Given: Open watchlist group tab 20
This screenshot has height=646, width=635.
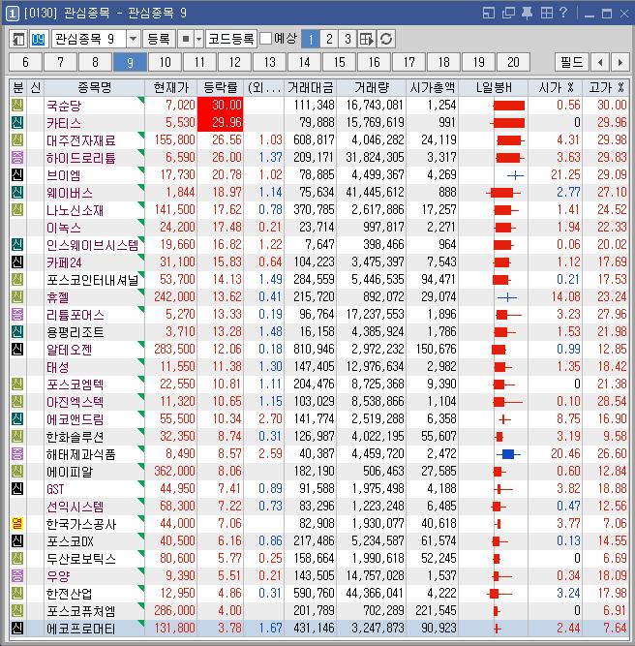Looking at the screenshot, I should pyautogui.click(x=513, y=62).
